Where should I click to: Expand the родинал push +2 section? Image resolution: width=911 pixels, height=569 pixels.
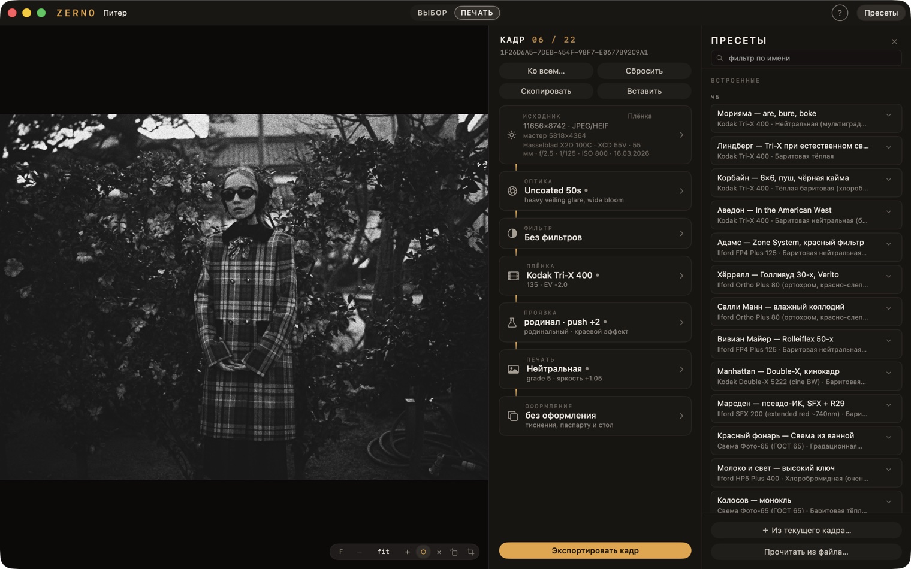(681, 322)
